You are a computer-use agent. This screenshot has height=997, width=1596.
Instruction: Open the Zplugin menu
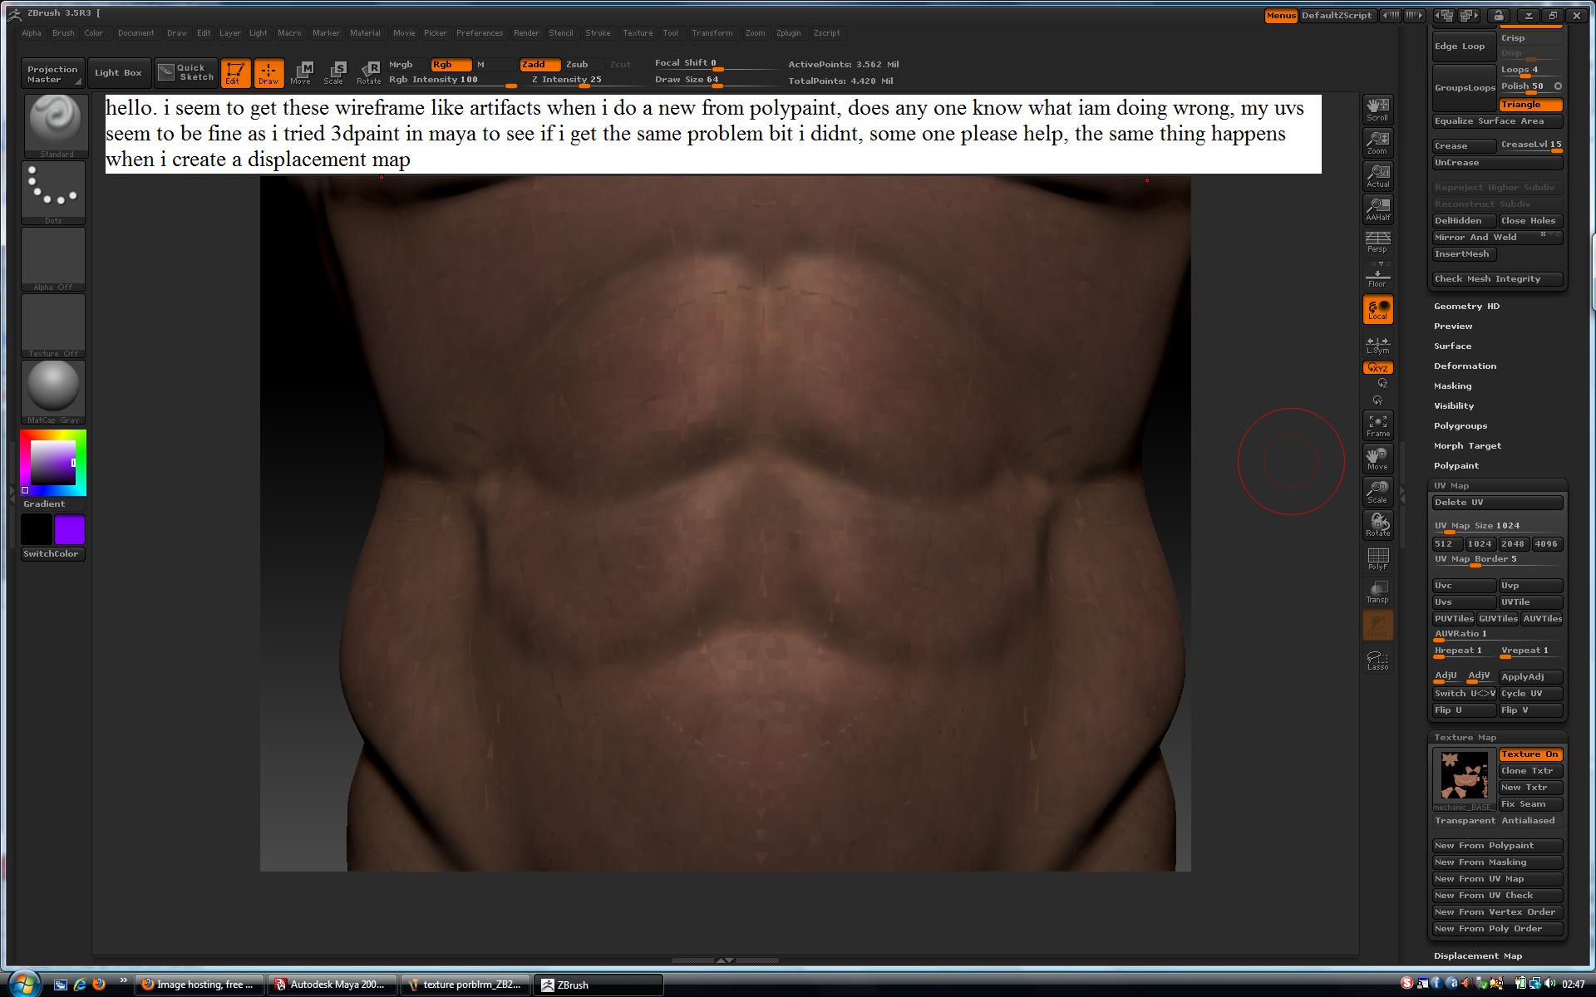(x=788, y=33)
